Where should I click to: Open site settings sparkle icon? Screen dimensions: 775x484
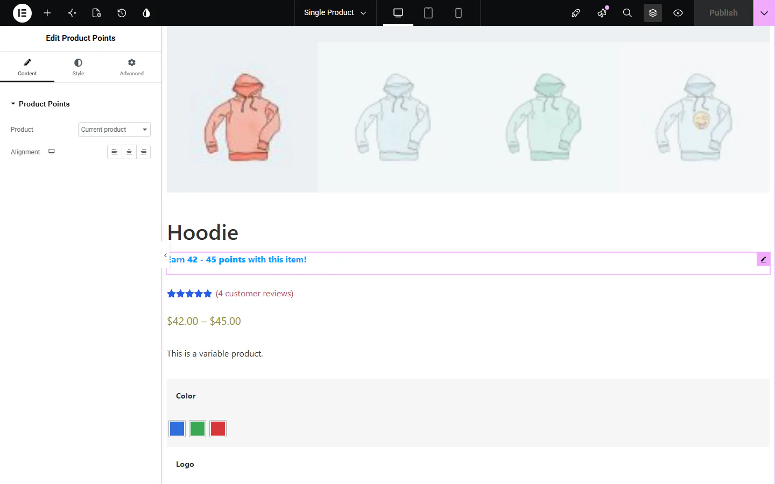(72, 13)
